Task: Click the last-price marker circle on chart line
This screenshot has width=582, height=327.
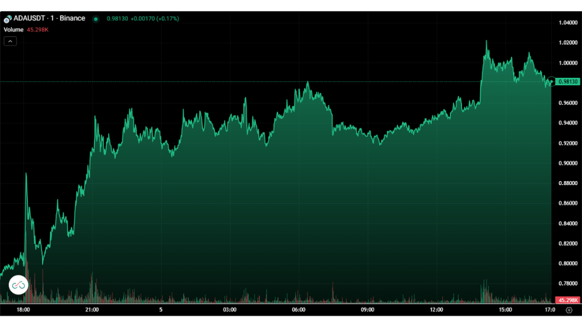Action: point(551,82)
